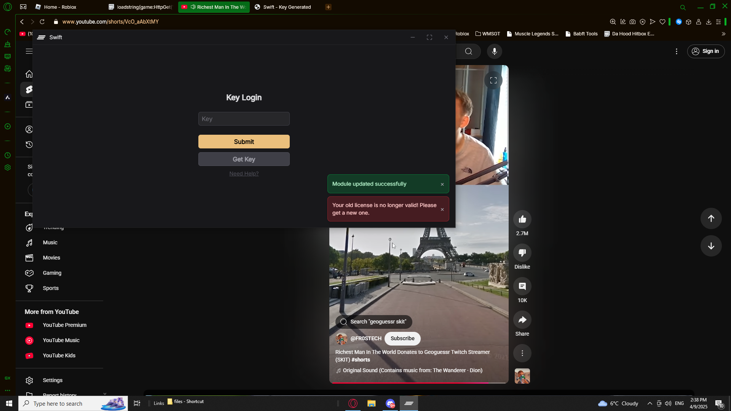The width and height of the screenshot is (731, 411).
Task: Open the sound's thumbnail below the Short actions
Action: coord(522,376)
